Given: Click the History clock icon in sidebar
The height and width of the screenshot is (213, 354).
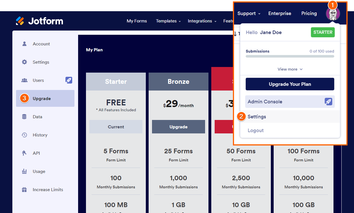Looking at the screenshot, I should click(24, 135).
